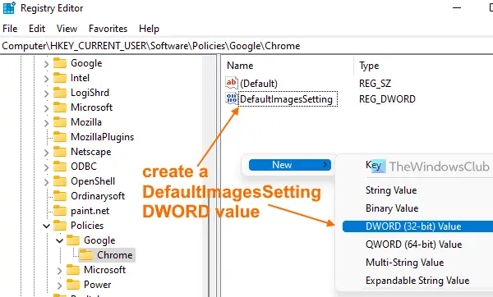This screenshot has height=297, width=493.
Task: Expand the Power key
Action: tap(59, 285)
